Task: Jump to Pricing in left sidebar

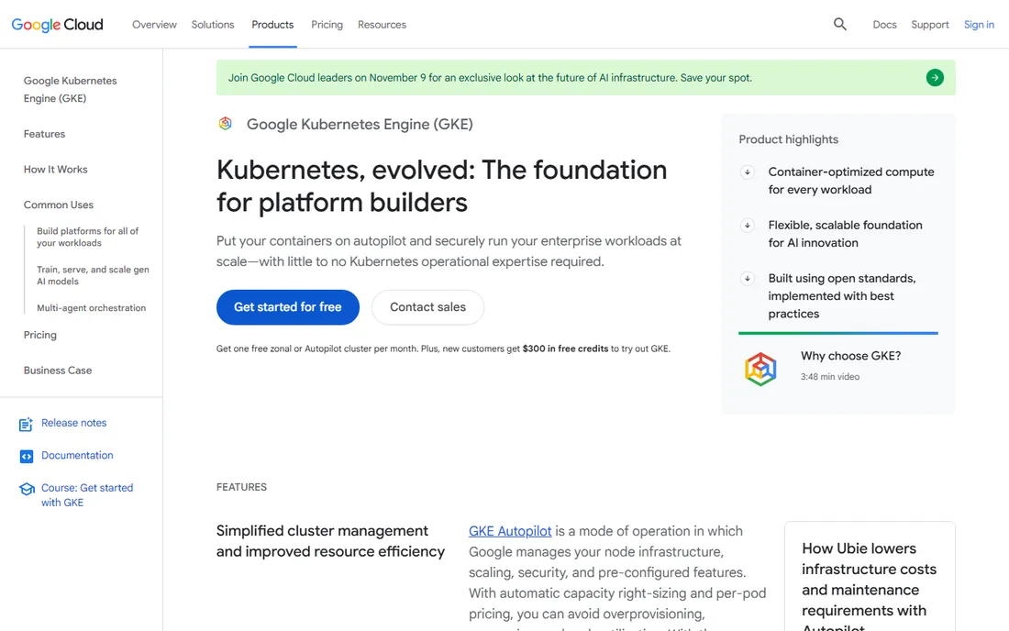Action: [39, 335]
